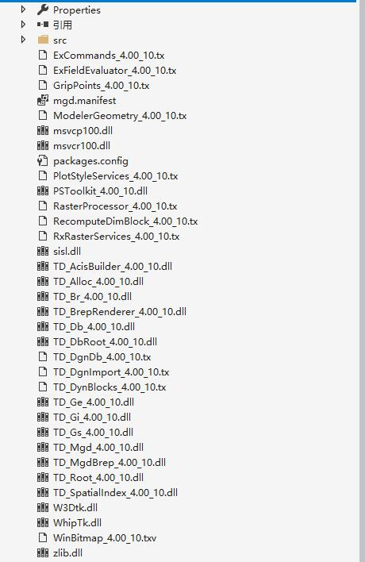
Task: Select sisl.dll in the file list
Action: pos(67,252)
